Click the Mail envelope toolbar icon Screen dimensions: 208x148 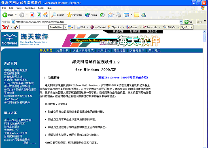pos(110,15)
